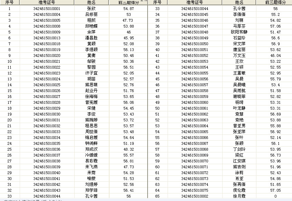Select the name 黎园
Viewport: 292px width, 201px height.
point(92,67)
